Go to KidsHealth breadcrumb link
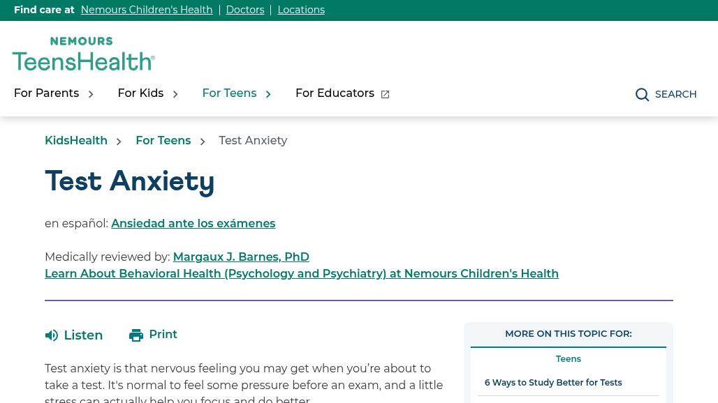The height and width of the screenshot is (403, 718). click(x=76, y=141)
